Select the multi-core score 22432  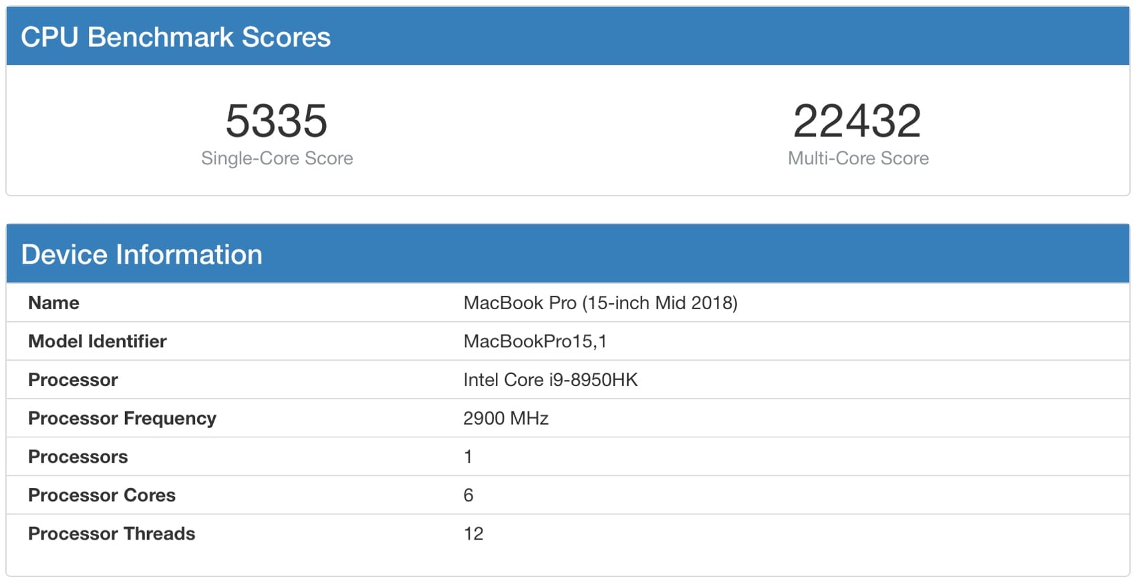click(x=857, y=121)
